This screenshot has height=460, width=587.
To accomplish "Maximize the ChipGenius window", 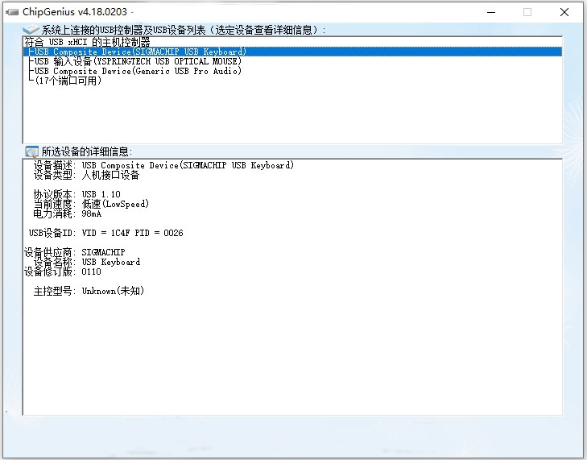I will click(x=527, y=12).
